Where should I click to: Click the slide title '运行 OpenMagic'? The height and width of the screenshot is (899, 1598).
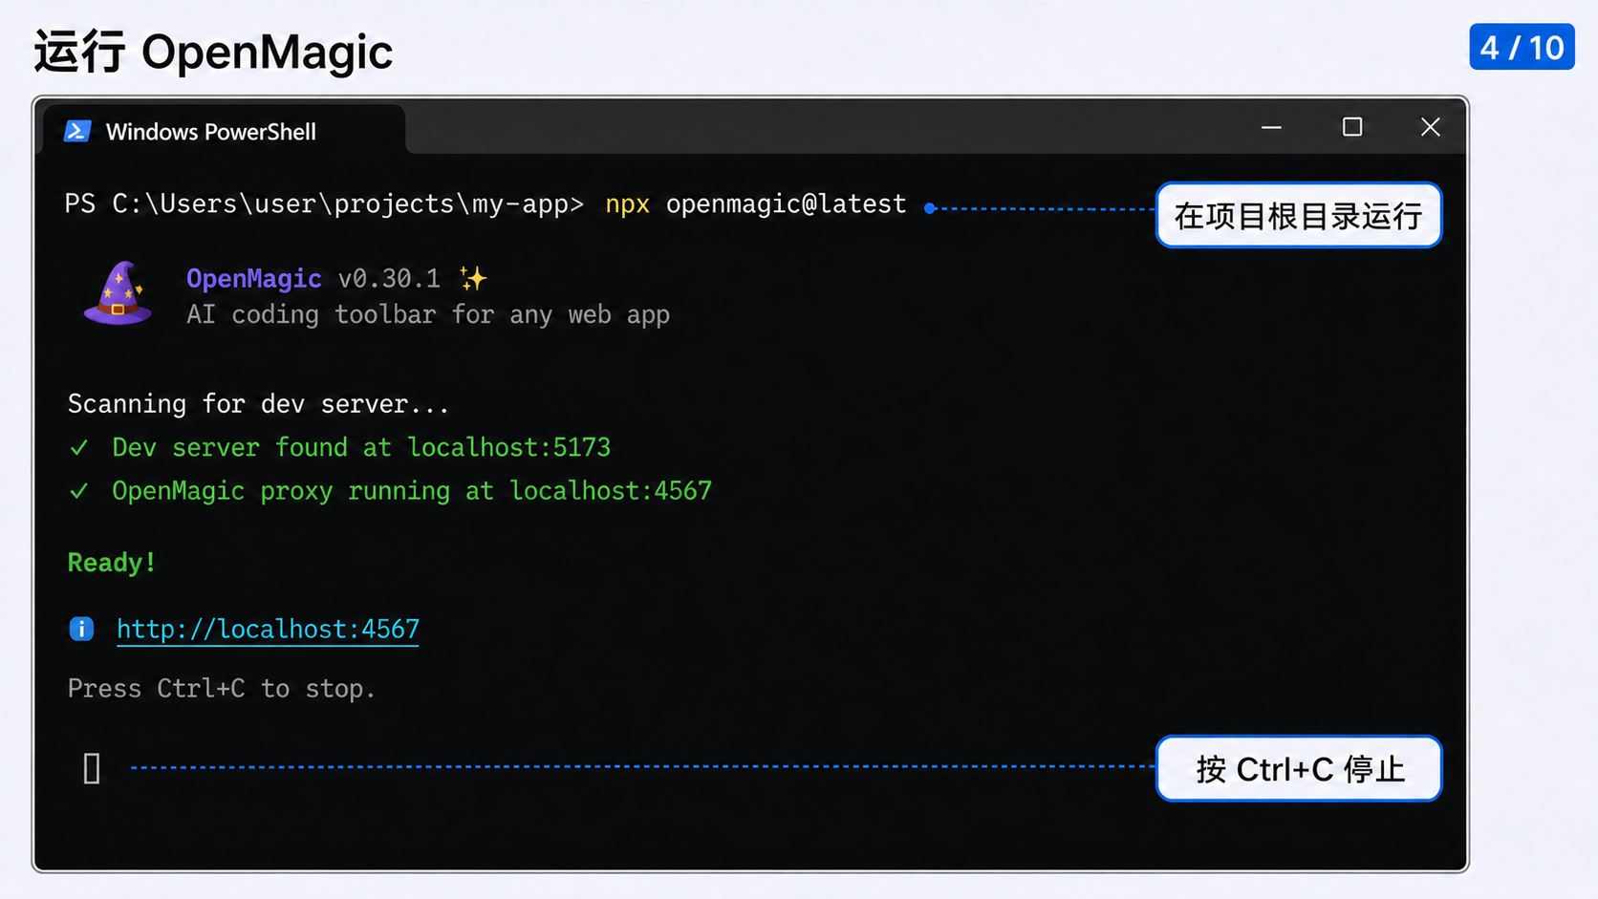click(213, 52)
